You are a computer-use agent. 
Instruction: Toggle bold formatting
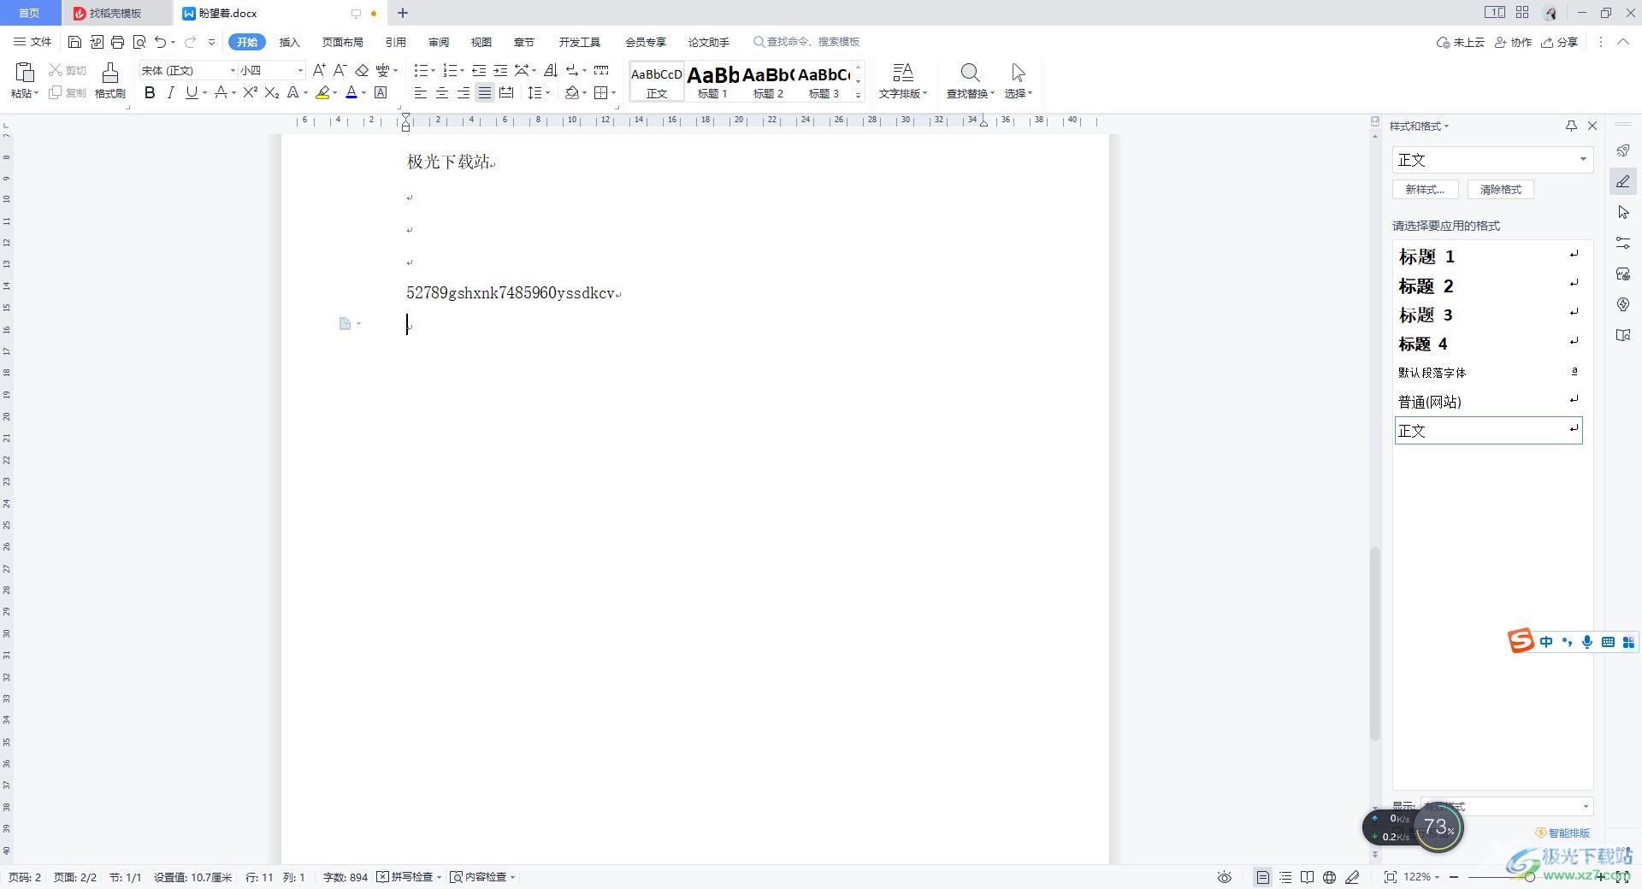tap(150, 92)
